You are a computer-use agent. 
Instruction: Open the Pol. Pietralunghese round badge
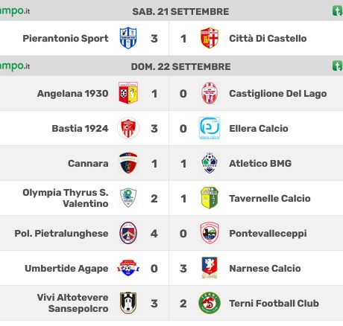128,233
